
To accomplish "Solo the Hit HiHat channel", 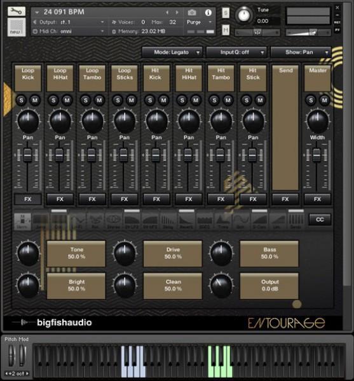I will point(182,100).
